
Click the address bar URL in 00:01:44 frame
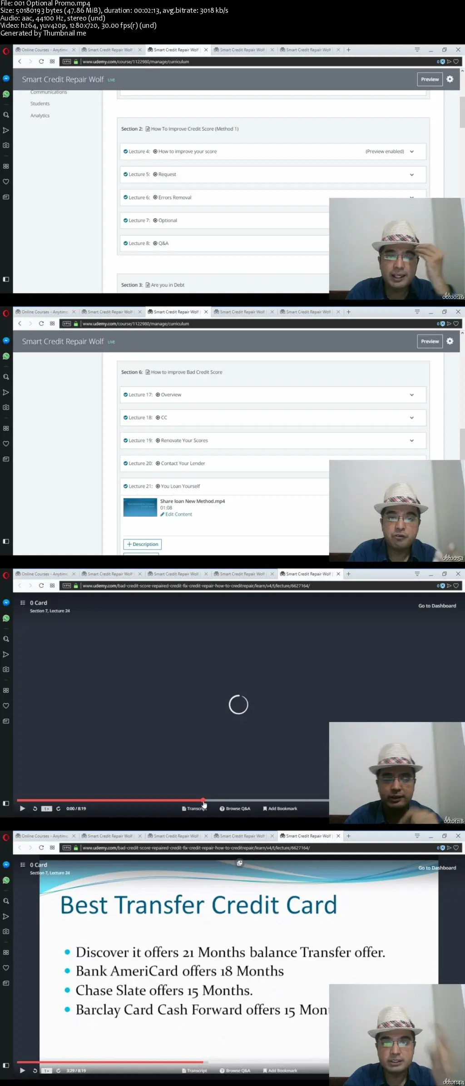click(x=196, y=848)
